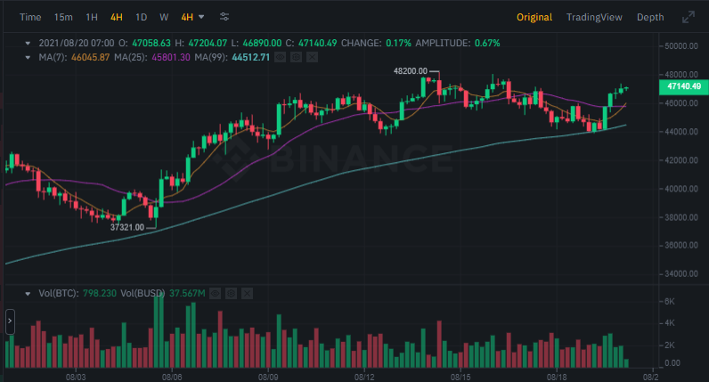Image resolution: width=709 pixels, height=382 pixels.
Task: Open the MA indicator settings gear
Action: pyautogui.click(x=294, y=57)
